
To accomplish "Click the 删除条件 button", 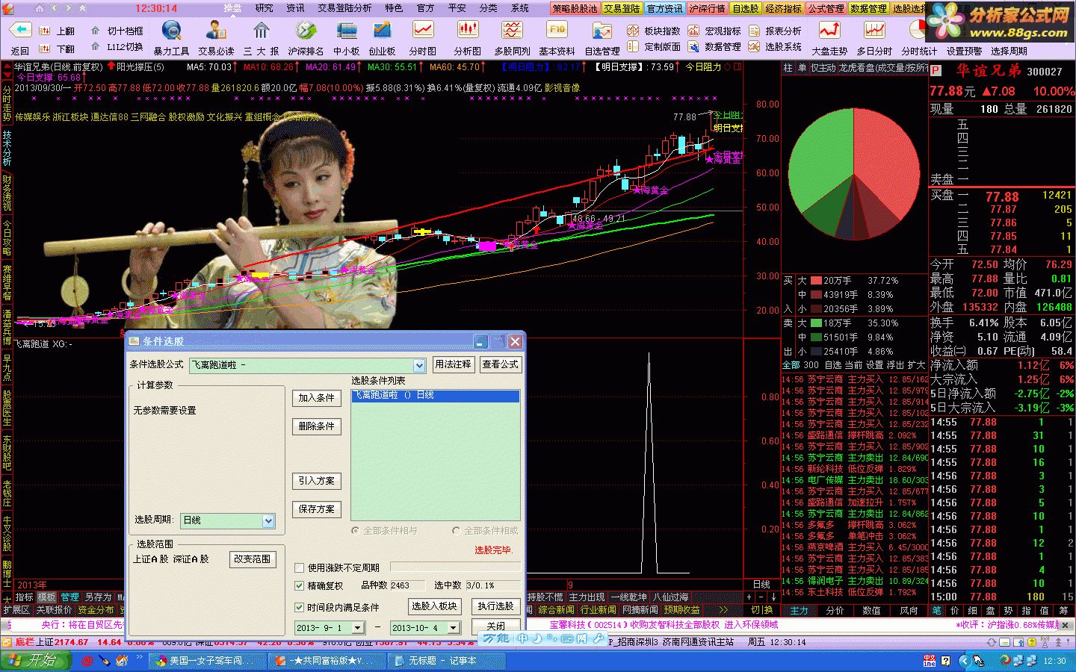I will click(317, 426).
